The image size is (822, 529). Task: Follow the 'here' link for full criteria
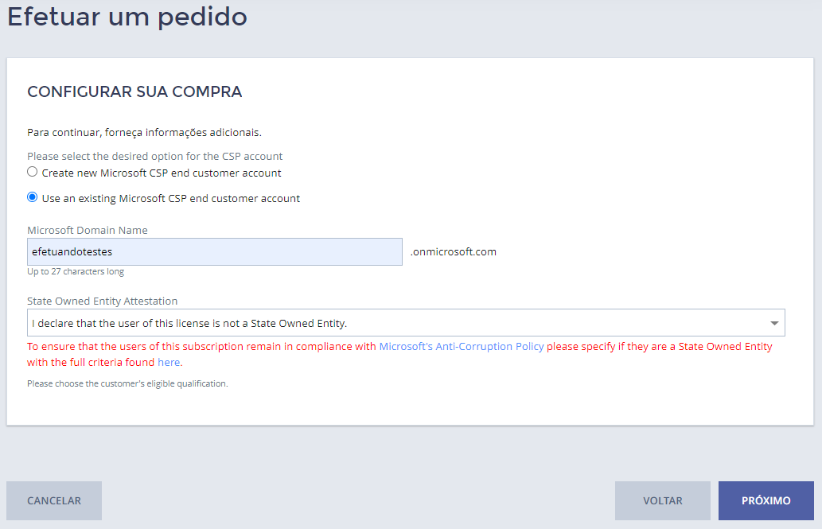[x=169, y=362]
